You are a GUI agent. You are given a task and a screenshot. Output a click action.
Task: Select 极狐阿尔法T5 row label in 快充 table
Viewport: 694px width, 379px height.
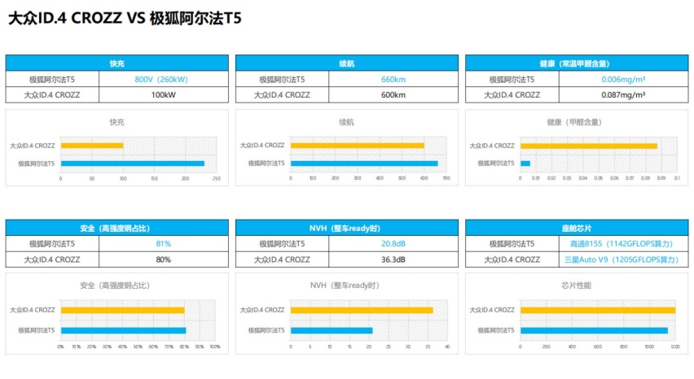click(52, 80)
